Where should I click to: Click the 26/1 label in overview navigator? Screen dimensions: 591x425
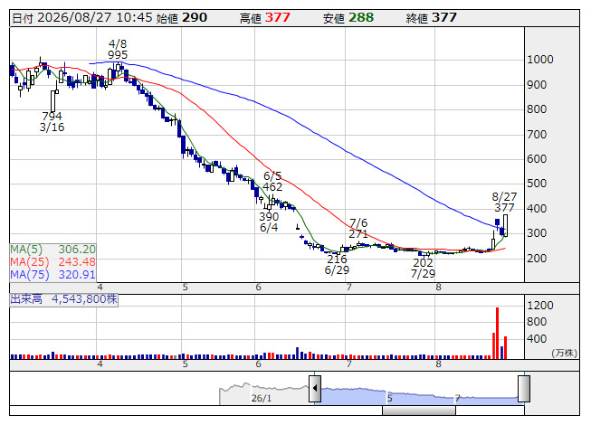[261, 398]
